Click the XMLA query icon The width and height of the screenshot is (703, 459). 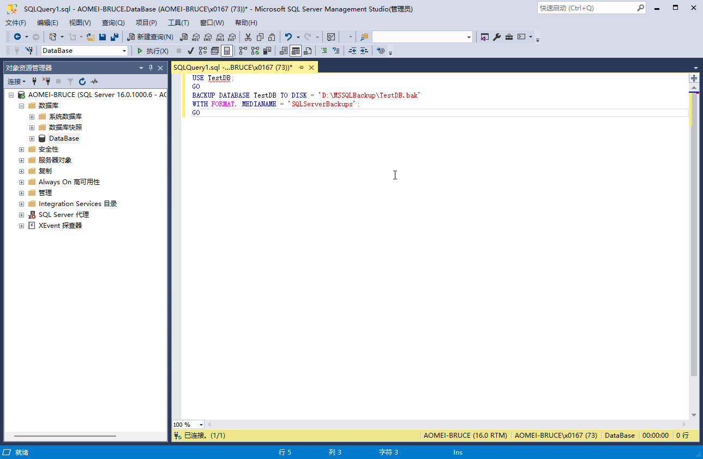[x=220, y=37]
